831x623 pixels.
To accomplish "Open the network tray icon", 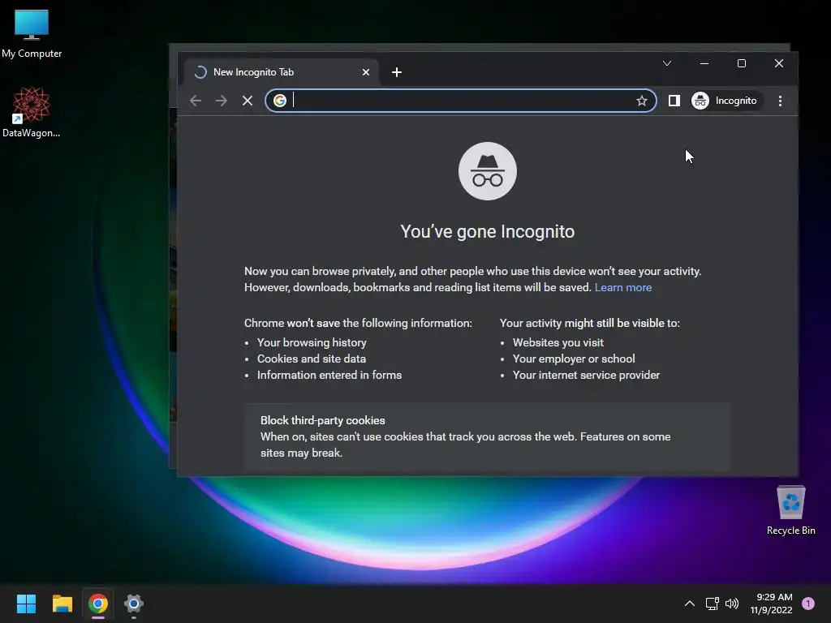I will [x=712, y=604].
